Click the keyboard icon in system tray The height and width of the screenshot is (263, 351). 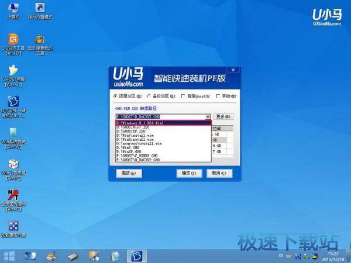[289, 256]
